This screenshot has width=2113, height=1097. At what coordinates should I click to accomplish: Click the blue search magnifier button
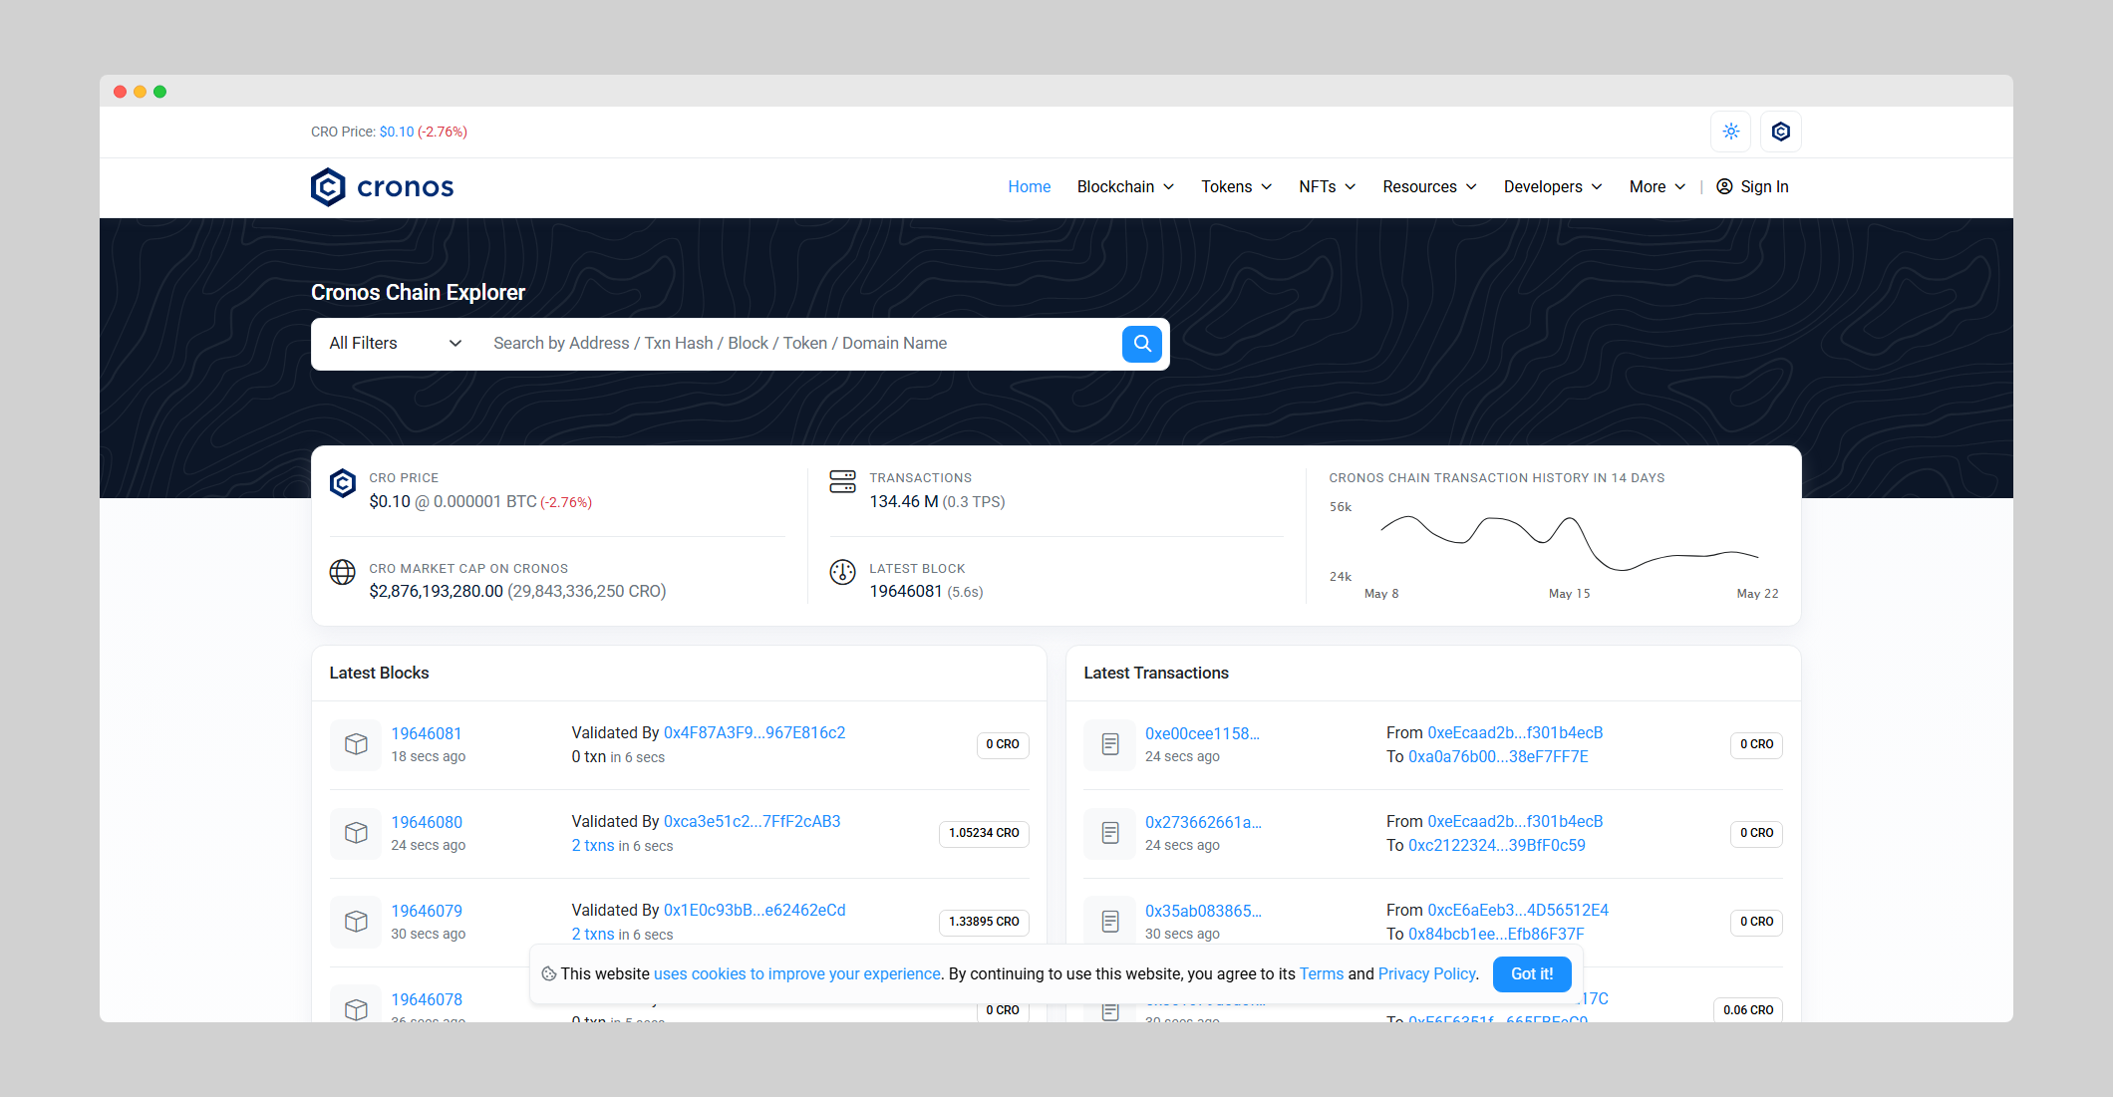click(x=1142, y=344)
